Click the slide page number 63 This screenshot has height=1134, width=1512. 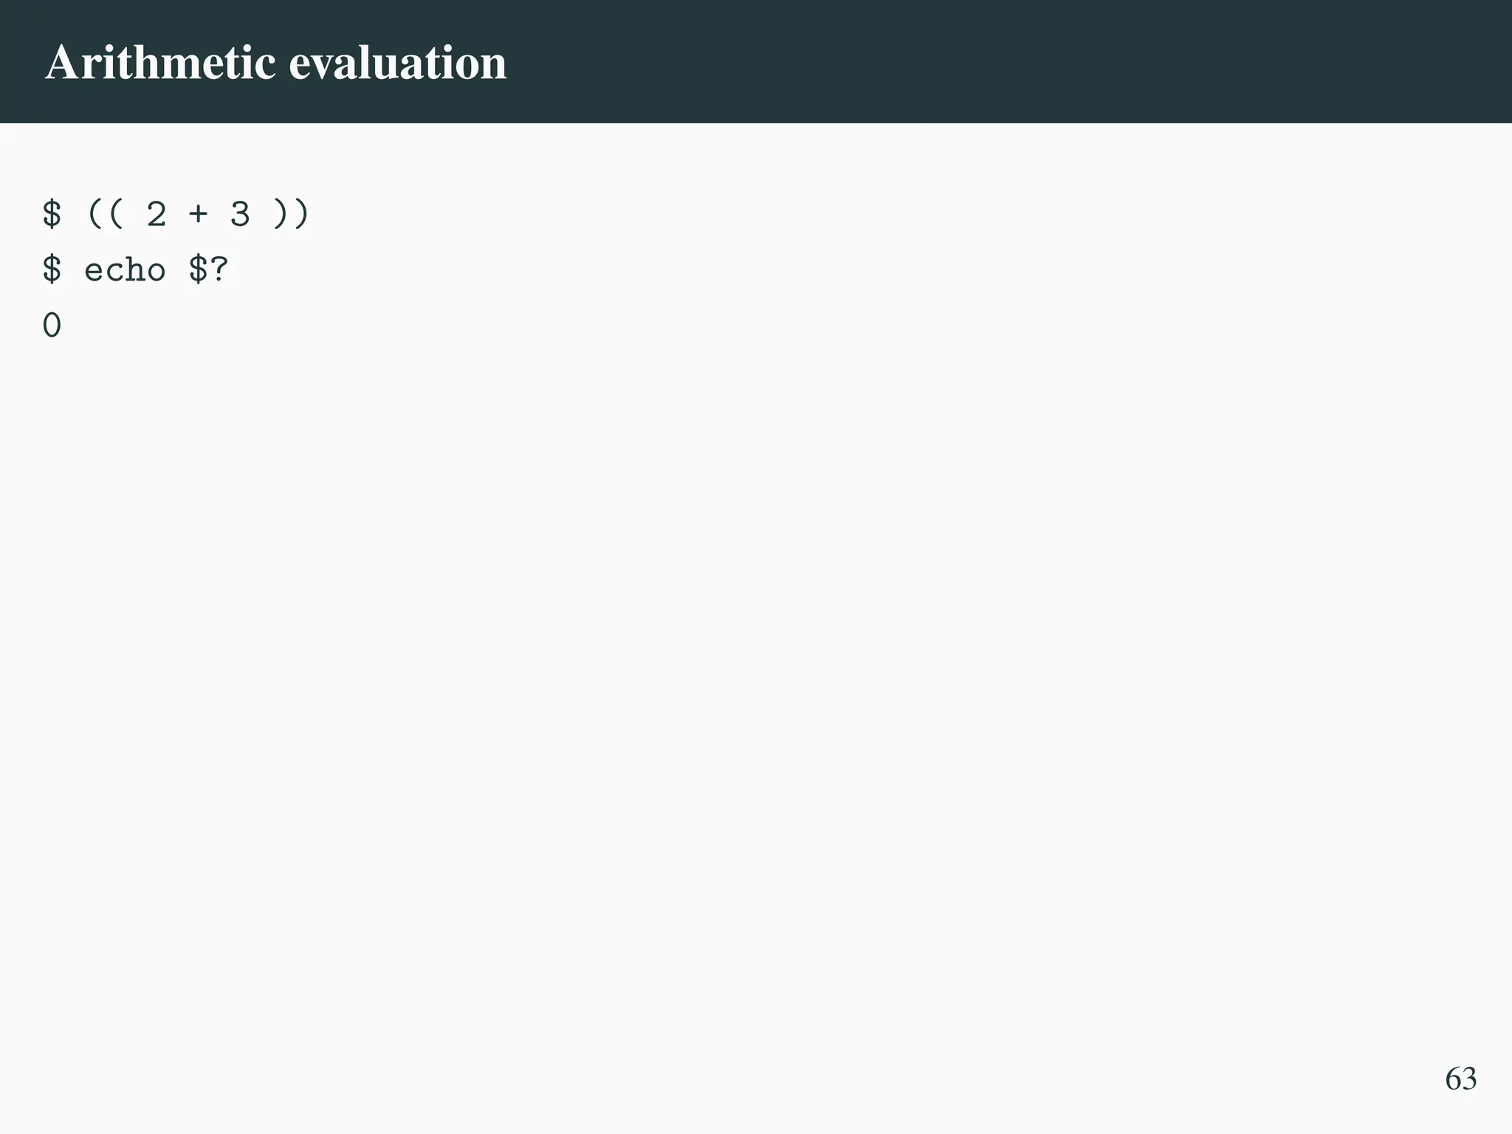1460,1079
